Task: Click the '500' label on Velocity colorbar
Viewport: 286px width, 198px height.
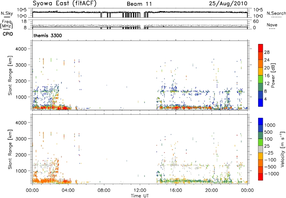Action: click(269, 132)
